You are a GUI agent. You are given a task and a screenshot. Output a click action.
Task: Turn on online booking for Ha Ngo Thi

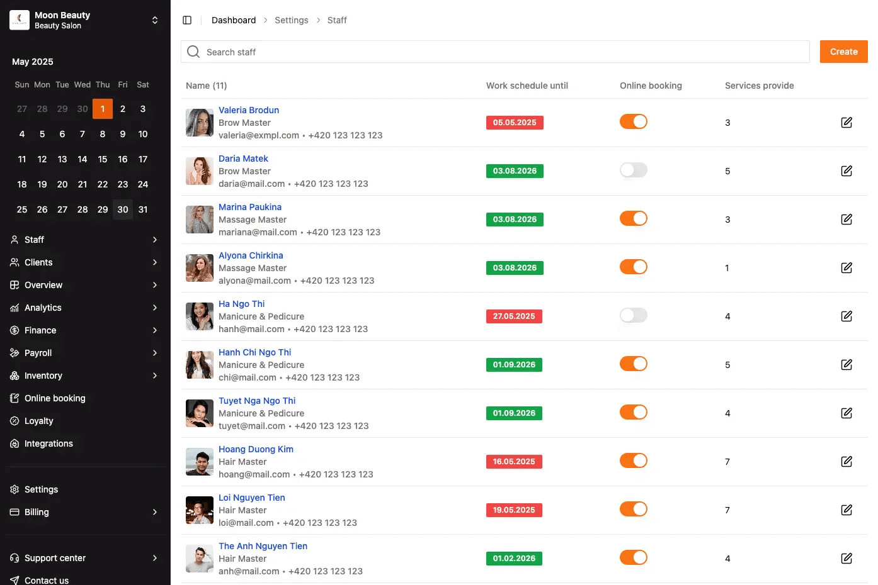point(633,315)
